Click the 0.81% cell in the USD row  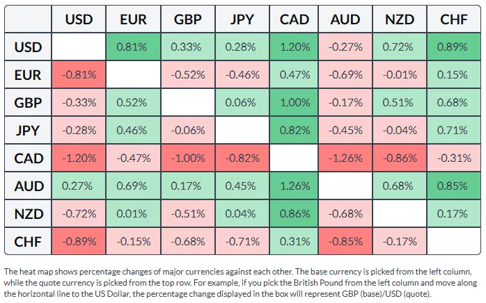[x=132, y=47]
